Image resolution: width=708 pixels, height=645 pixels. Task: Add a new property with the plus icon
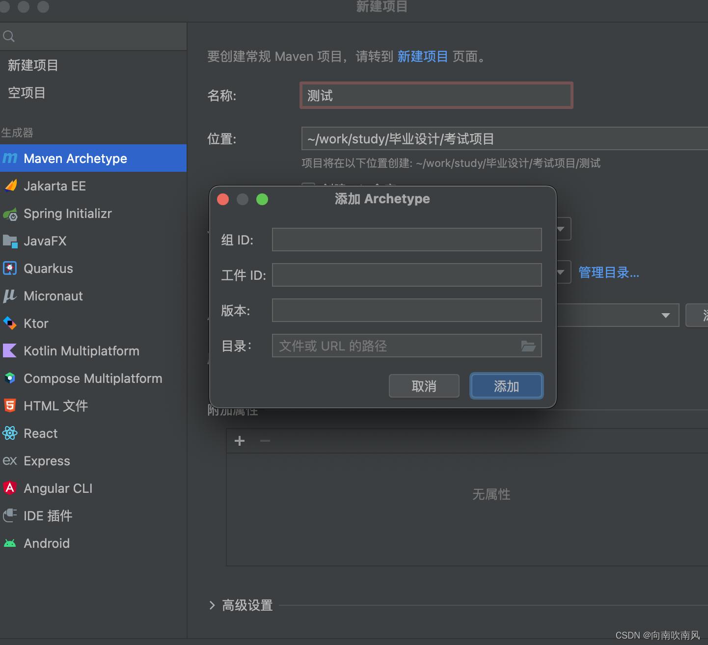pos(239,440)
